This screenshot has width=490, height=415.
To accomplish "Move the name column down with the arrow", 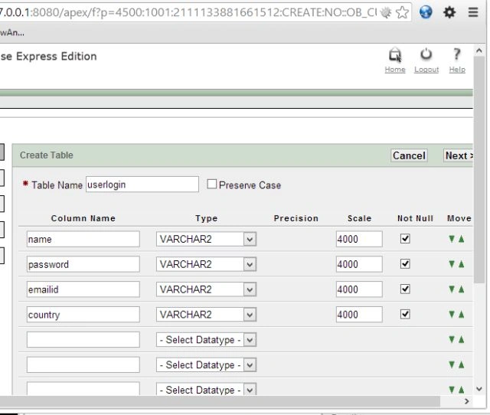I will (452, 239).
